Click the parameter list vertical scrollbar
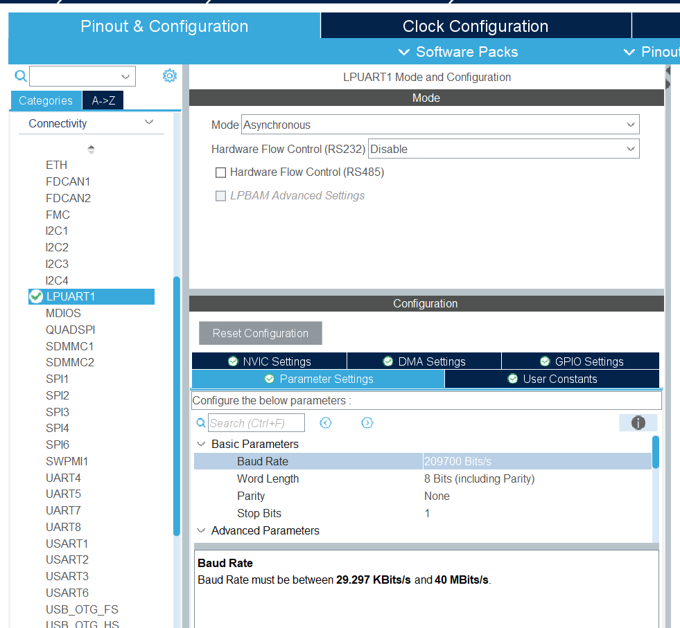Screen dimensions: 680x628 pyautogui.click(x=656, y=452)
